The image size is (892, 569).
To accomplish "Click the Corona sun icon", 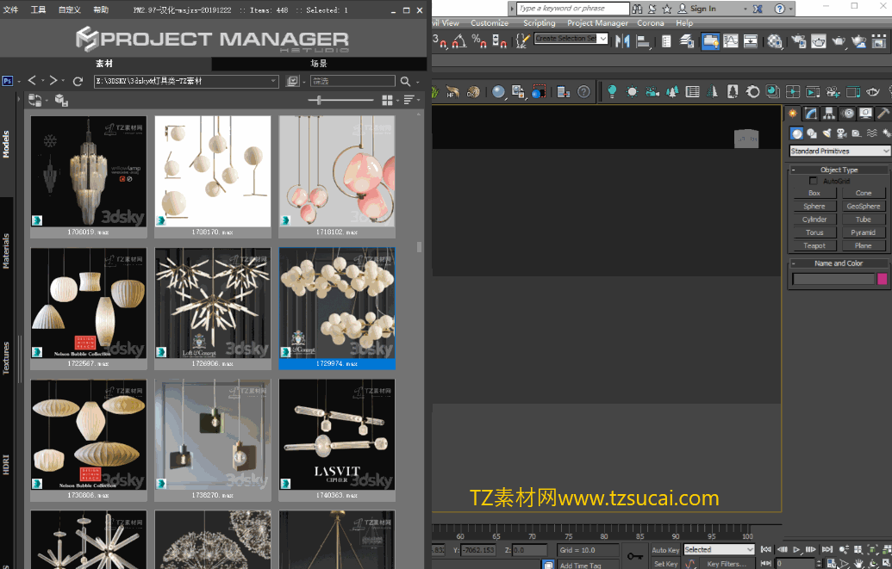I will (632, 91).
